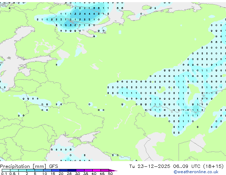Click the legend label '30'
This screenshot has width=226, height=175.
[x=77, y=174]
